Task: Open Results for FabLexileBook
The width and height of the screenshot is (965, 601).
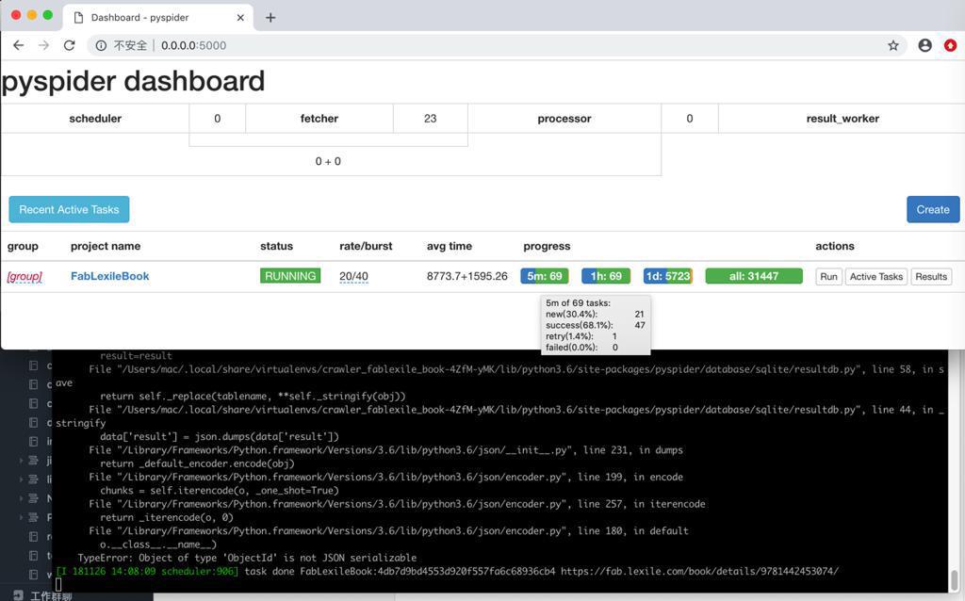Action: click(x=930, y=277)
